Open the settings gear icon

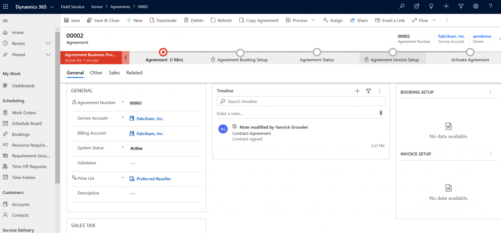[x=476, y=6]
